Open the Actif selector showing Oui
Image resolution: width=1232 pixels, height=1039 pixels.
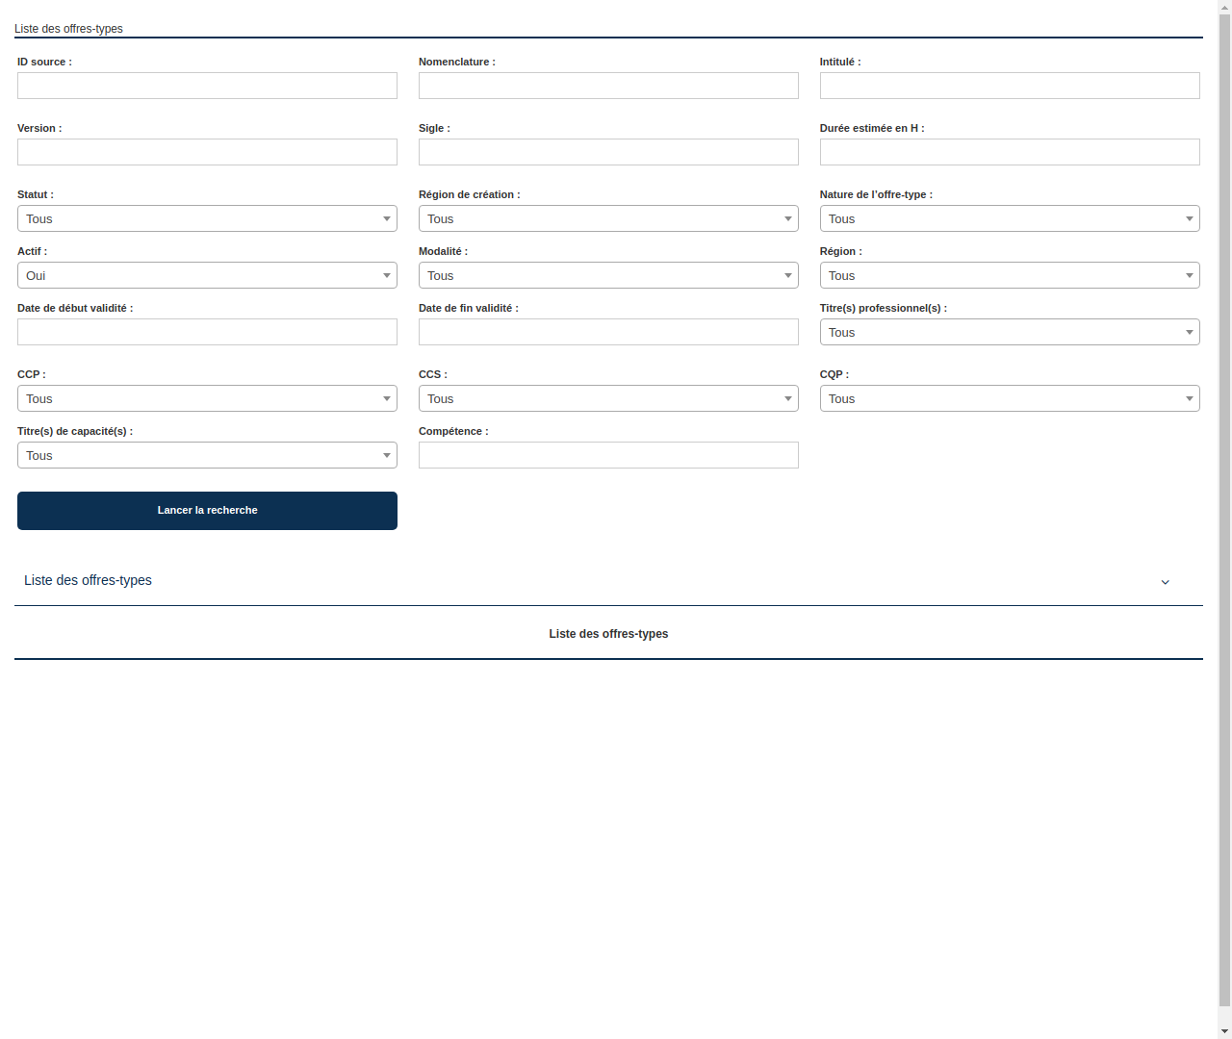click(x=207, y=275)
